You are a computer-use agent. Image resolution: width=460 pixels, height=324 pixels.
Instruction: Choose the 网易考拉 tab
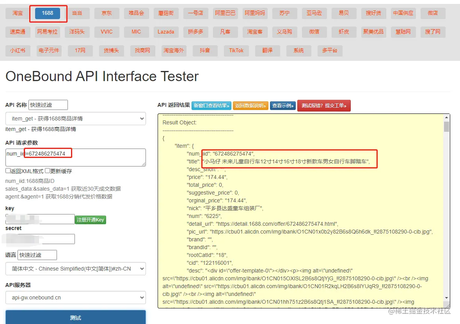(48, 32)
